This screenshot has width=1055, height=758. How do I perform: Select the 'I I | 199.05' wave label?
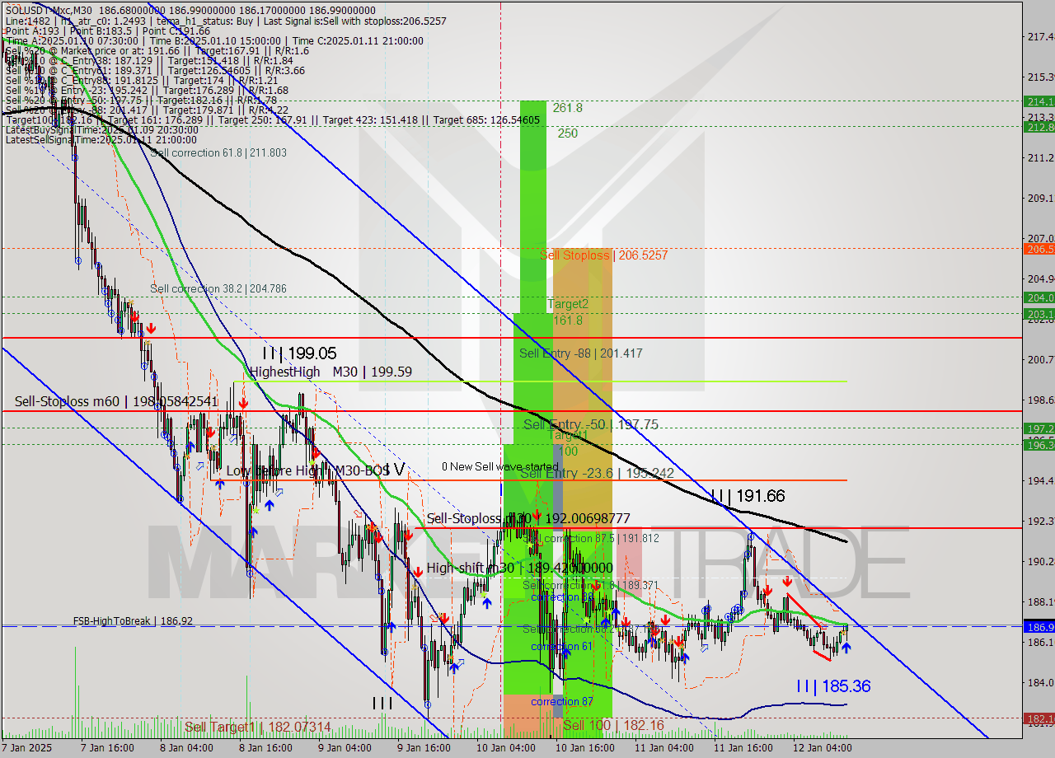click(299, 353)
